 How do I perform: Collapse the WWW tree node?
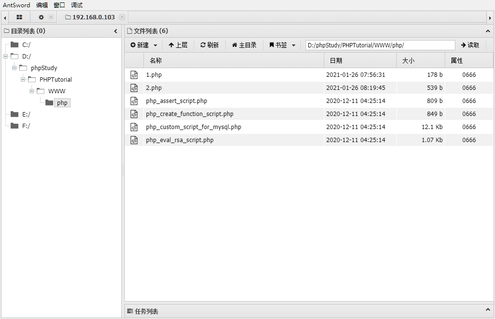pyautogui.click(x=31, y=91)
